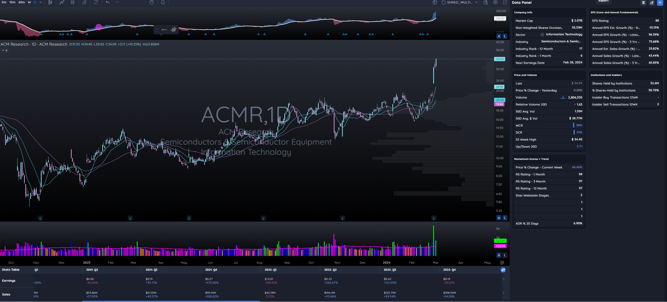Toggle log scale L on price chart
667x302 pixels.
505,218
